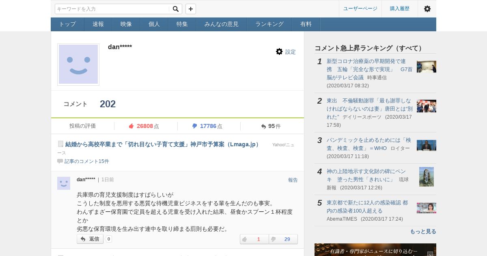Click the blue thumbs-down score icon

pyautogui.click(x=195, y=126)
